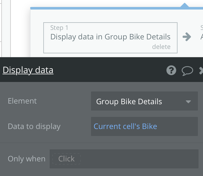Open the help question mark icon

click(171, 70)
